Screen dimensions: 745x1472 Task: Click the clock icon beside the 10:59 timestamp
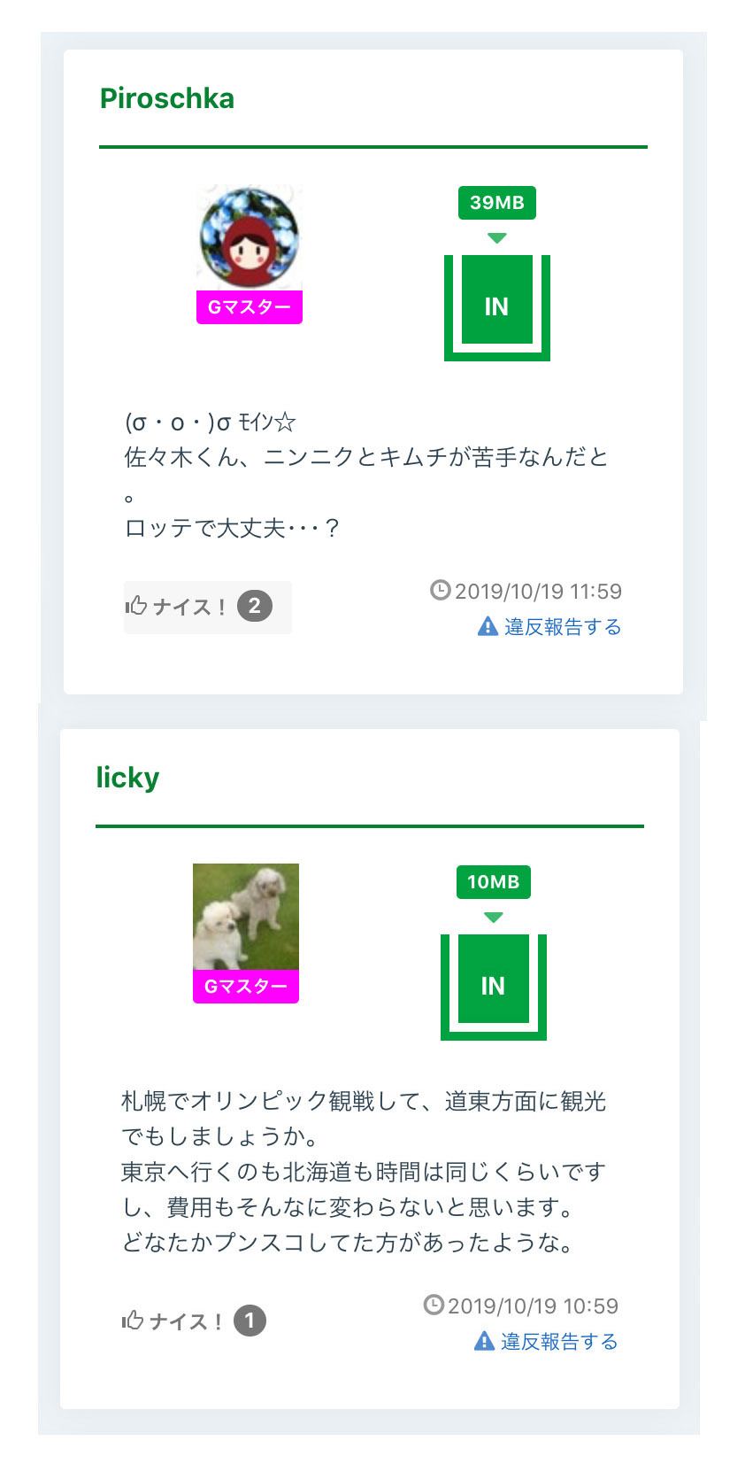coord(434,1305)
